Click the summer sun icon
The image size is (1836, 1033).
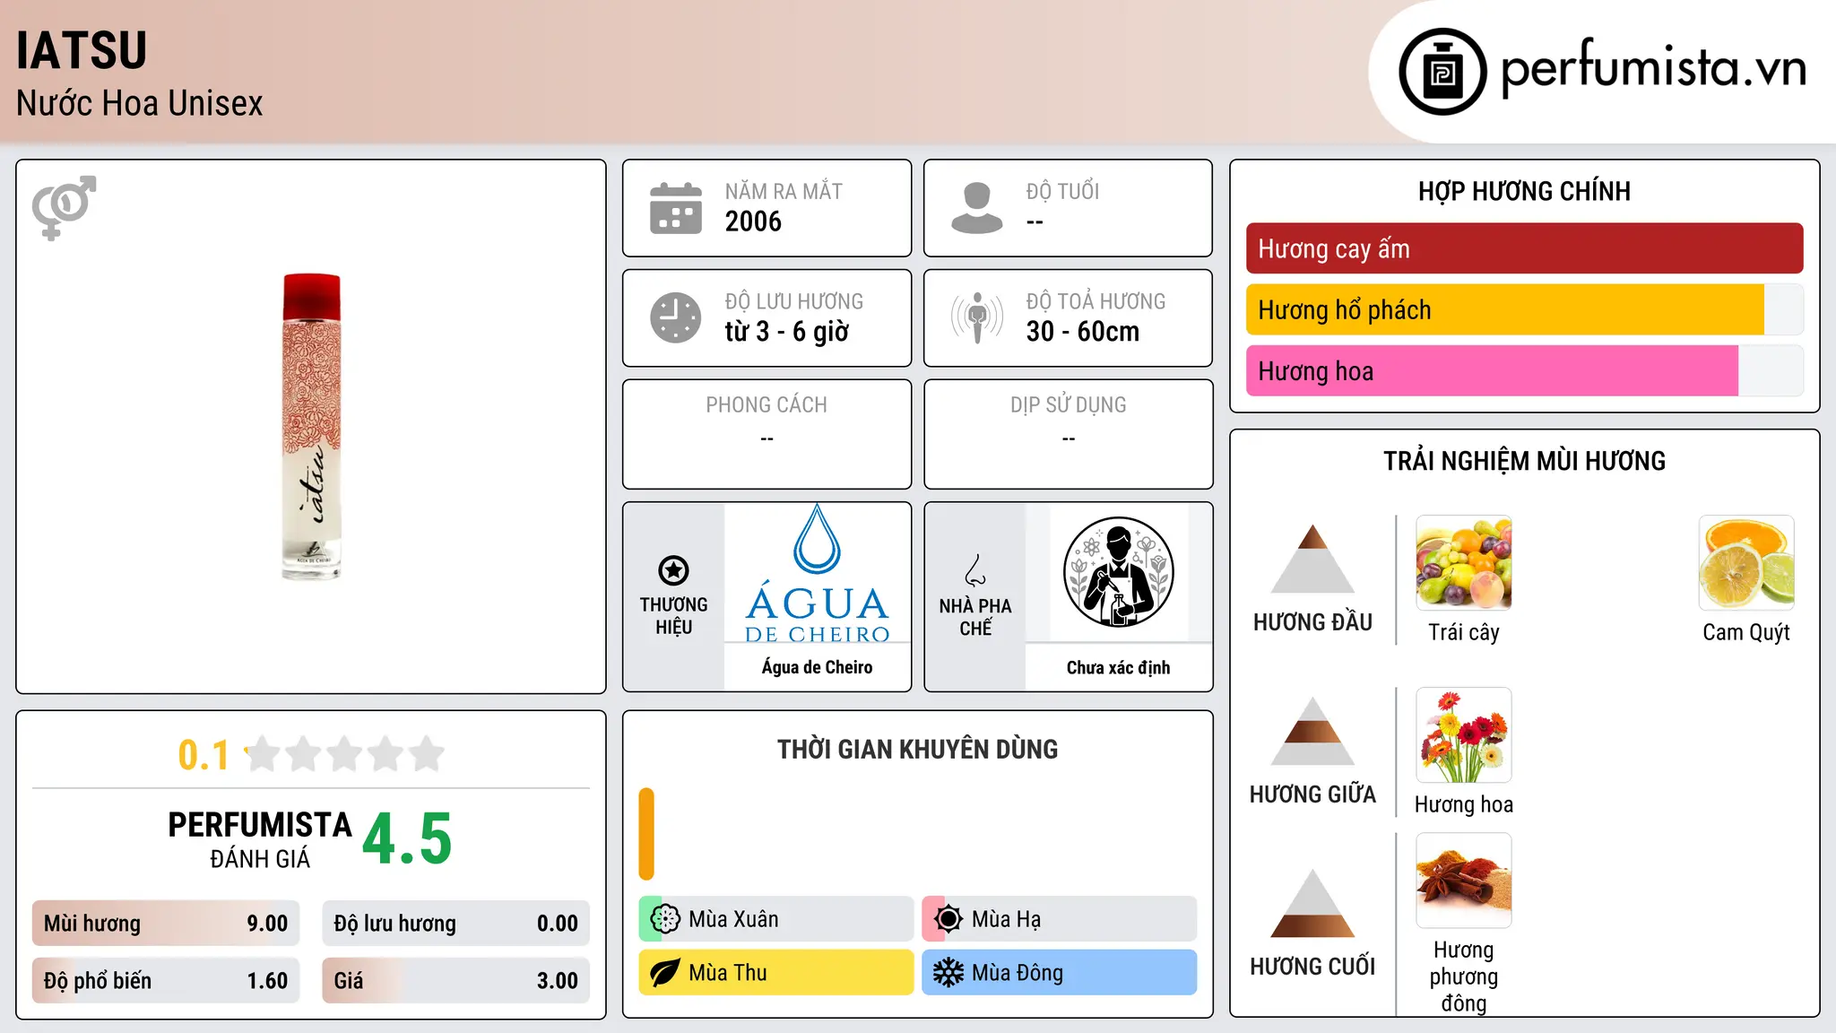[948, 919]
